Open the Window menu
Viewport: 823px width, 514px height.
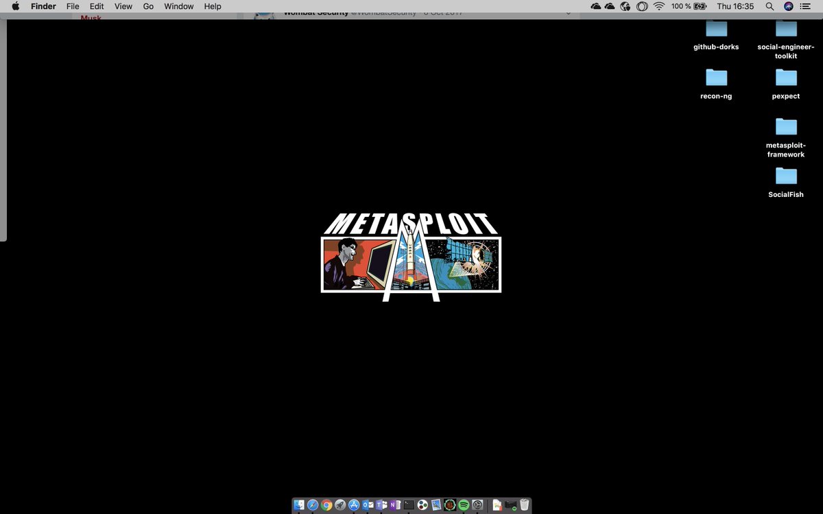[x=179, y=6]
